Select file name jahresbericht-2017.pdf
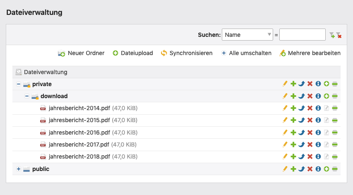Screen dimensions: 353x195 click(79, 144)
